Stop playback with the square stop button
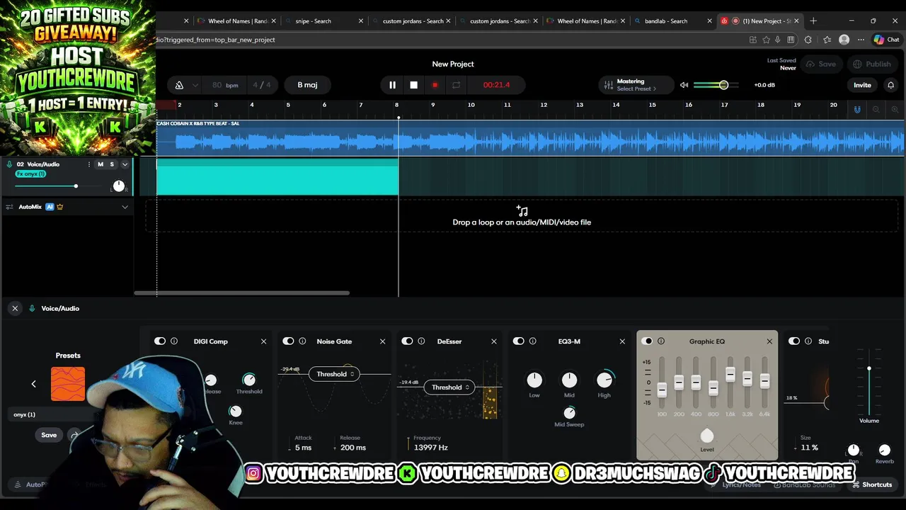 (413, 85)
